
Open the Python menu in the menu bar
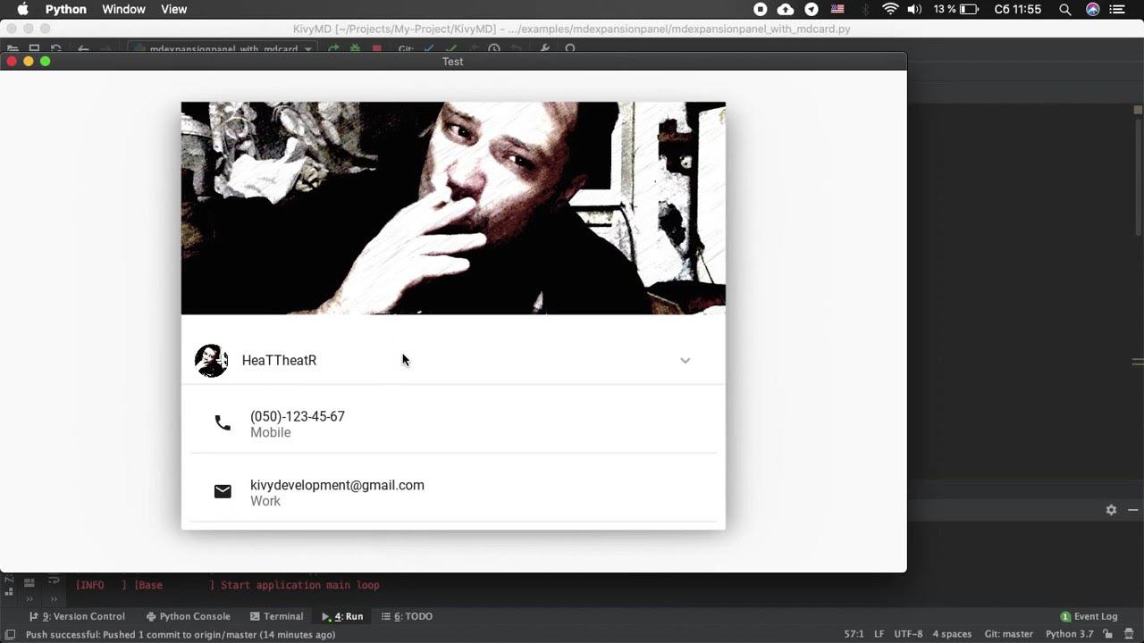coord(66,9)
